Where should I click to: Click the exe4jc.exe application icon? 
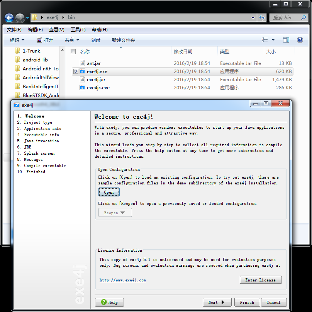(82, 88)
